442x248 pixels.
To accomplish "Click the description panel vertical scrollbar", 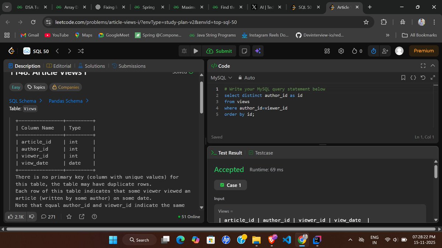I will [201, 97].
